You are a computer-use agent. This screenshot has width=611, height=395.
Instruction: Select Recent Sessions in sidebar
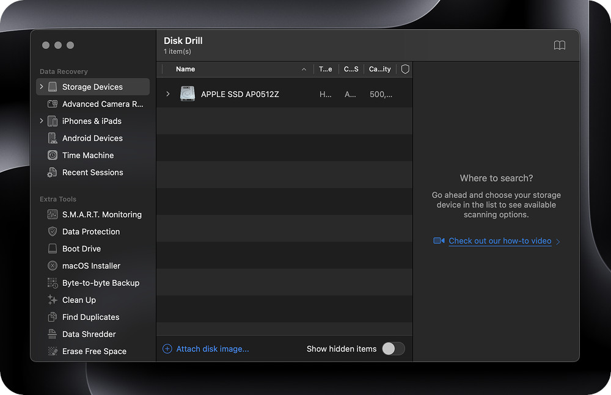tap(92, 173)
